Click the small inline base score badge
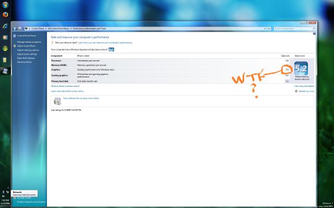334x208 pixels. tap(111, 49)
